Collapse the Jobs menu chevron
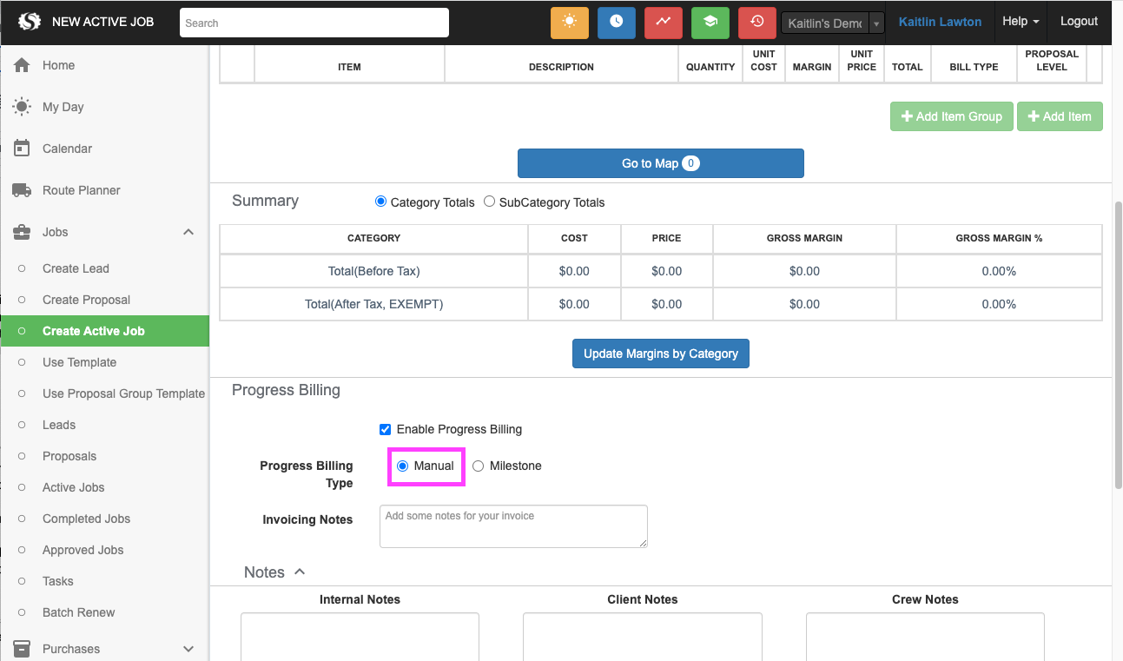This screenshot has width=1123, height=661. (188, 232)
